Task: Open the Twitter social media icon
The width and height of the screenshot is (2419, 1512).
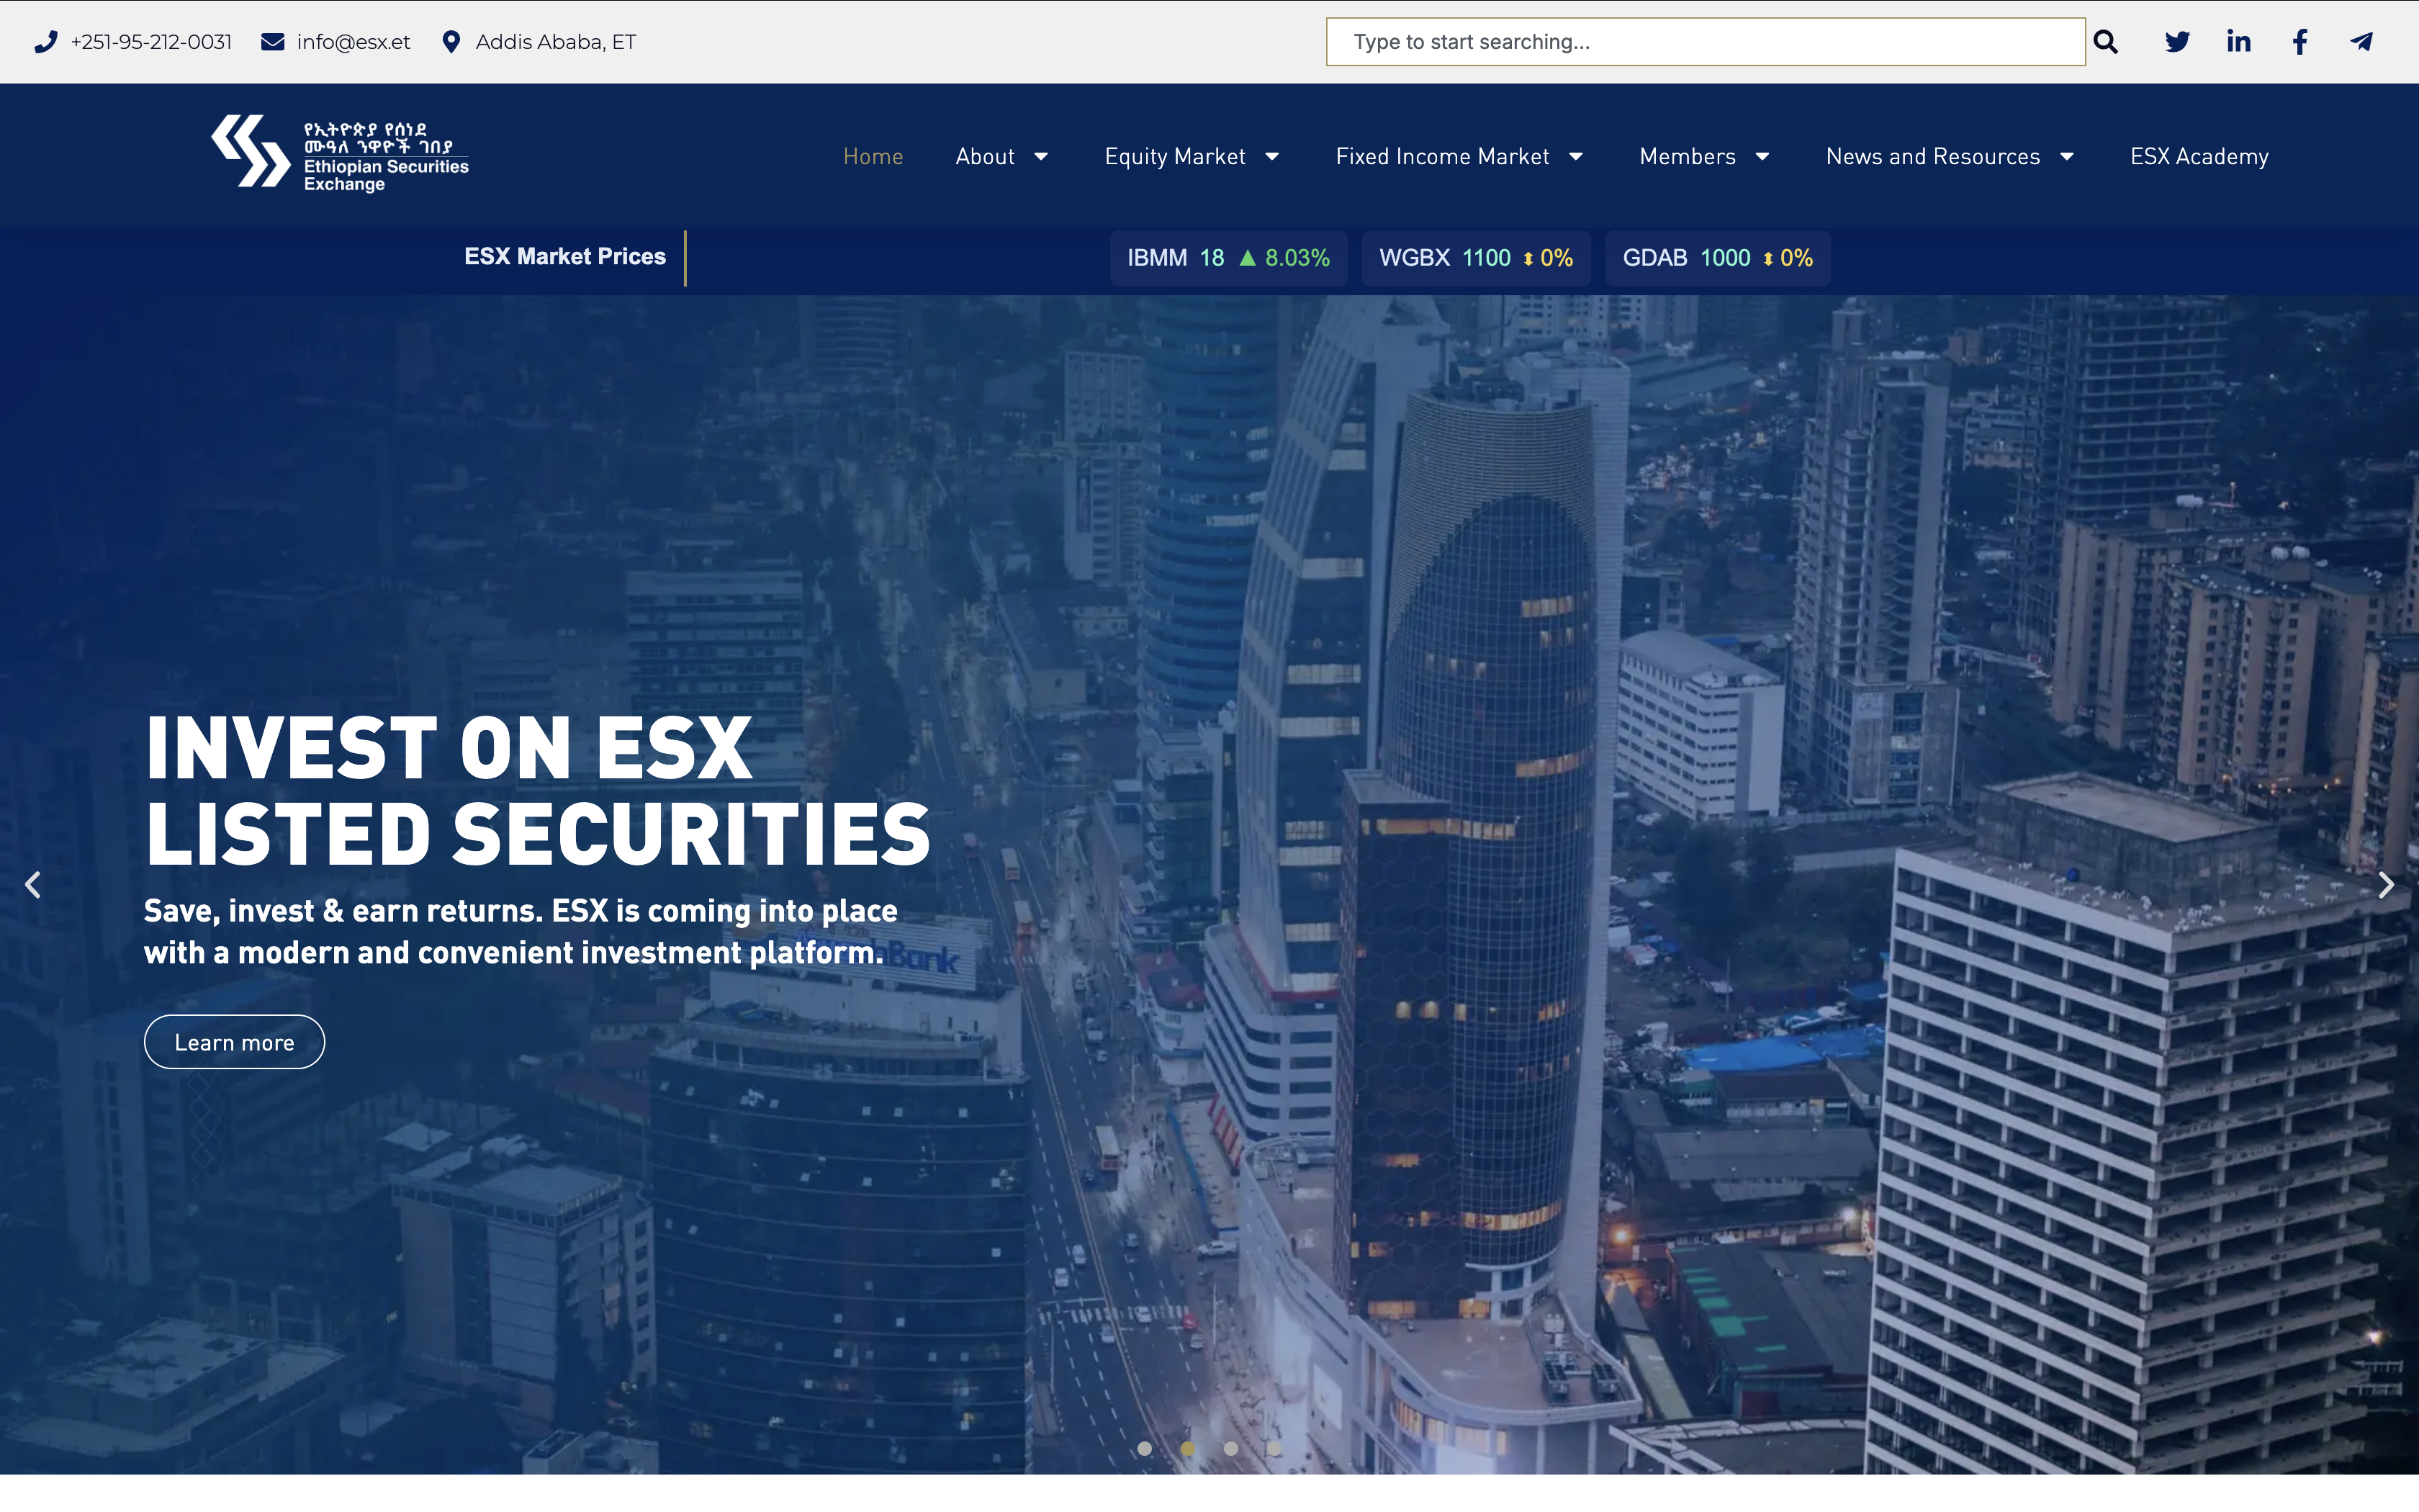Action: pos(2177,41)
